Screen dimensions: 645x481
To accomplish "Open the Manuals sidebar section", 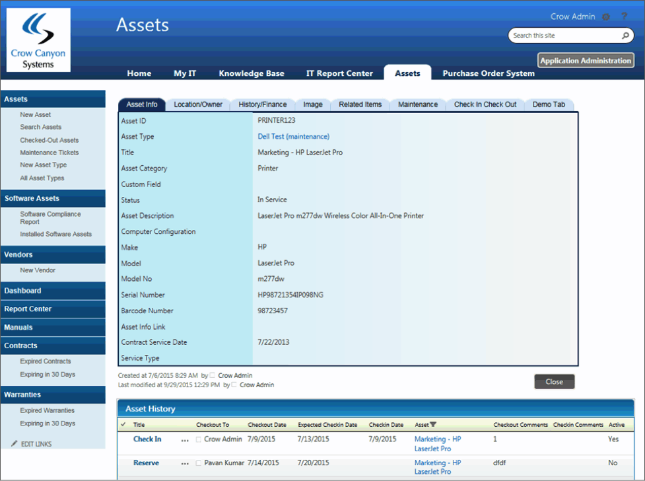I will [x=53, y=328].
